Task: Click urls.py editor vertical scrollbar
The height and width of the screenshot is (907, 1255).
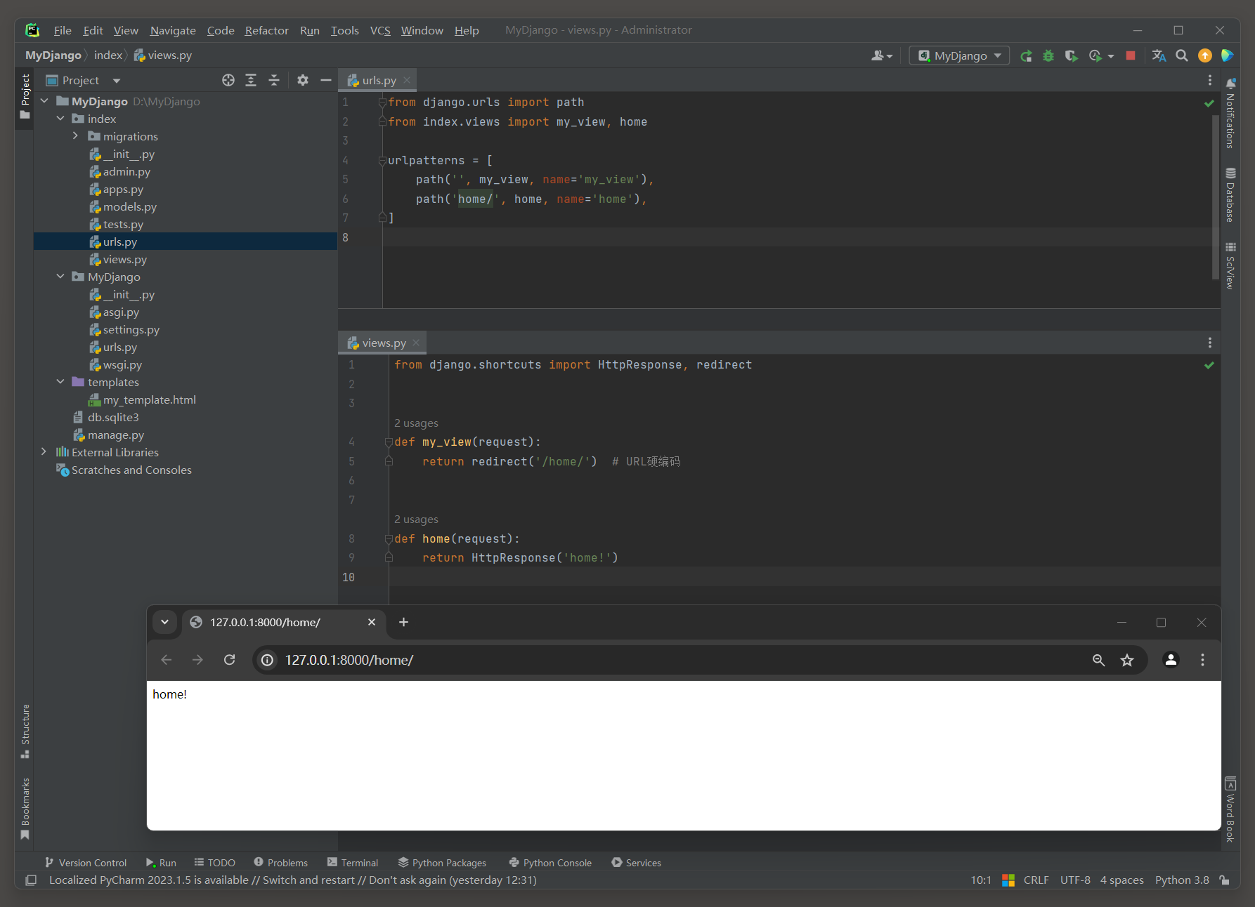Action: [1216, 197]
